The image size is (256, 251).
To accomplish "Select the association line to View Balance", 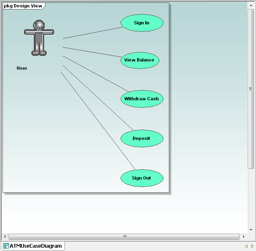I will 92,52.
